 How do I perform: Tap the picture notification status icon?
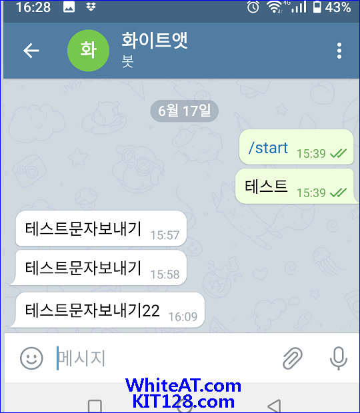(x=69, y=7)
